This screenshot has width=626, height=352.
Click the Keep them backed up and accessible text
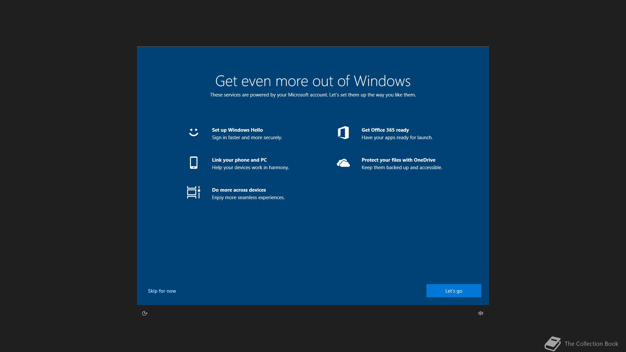[402, 168]
